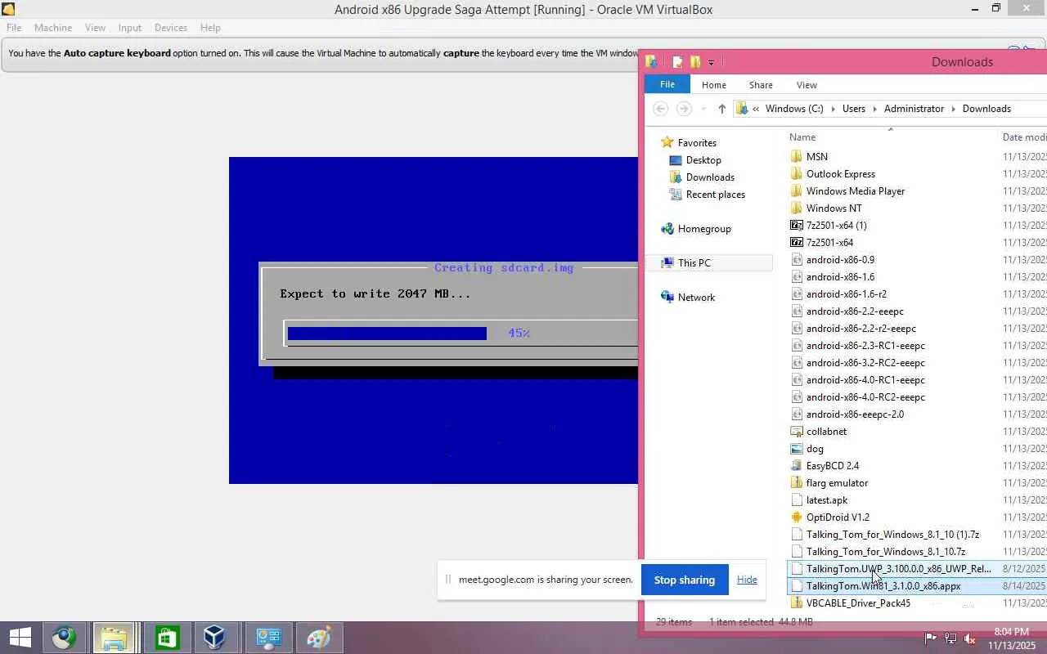This screenshot has height=654, width=1047.
Task: Click the disc image icon for android-x86-1.6-r2
Action: (797, 293)
